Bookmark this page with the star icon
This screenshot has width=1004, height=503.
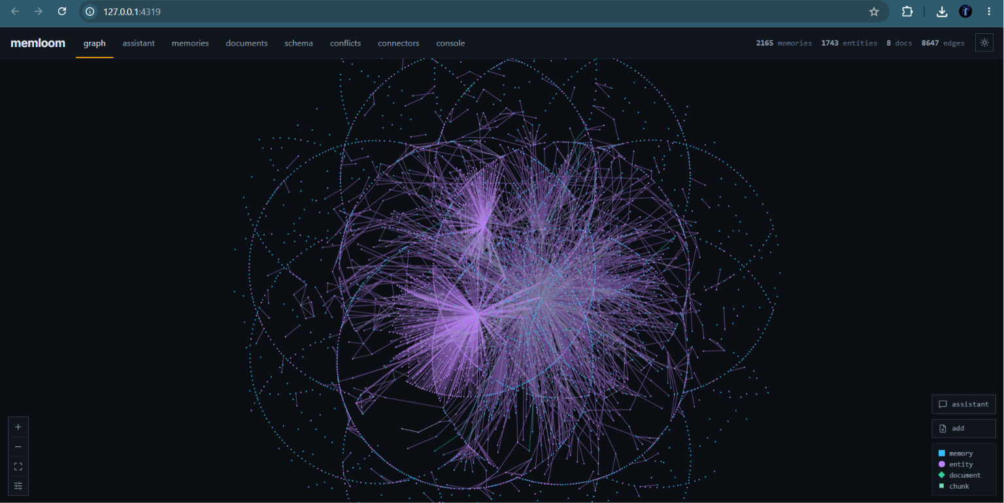coord(874,11)
